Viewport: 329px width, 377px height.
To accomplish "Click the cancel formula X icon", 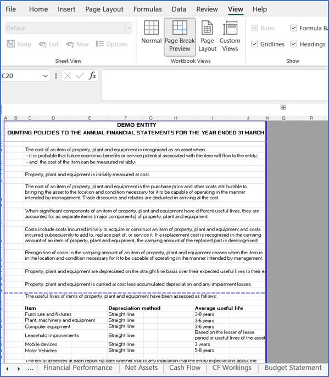I will pyautogui.click(x=68, y=76).
